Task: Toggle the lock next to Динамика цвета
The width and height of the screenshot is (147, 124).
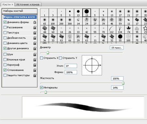Action: tap(35, 43)
